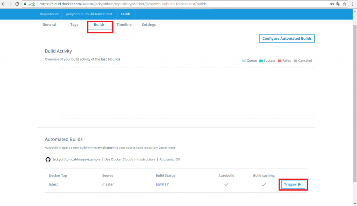
Task: Click the browser forward arrow
Action: pos(10,4)
